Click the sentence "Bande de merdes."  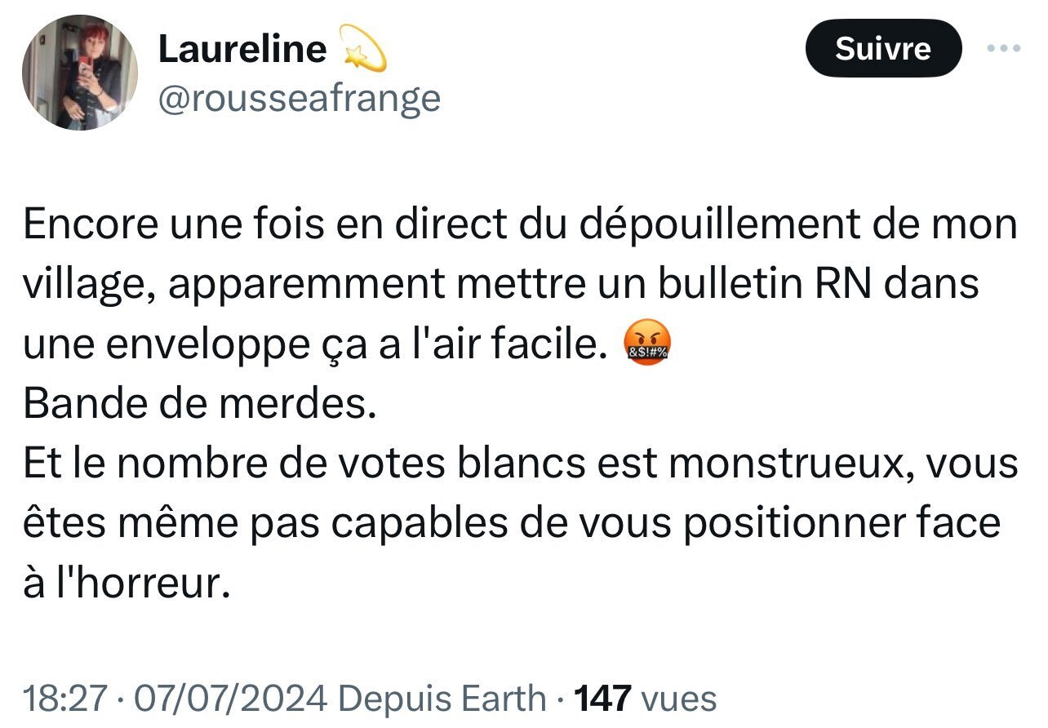click(x=200, y=405)
